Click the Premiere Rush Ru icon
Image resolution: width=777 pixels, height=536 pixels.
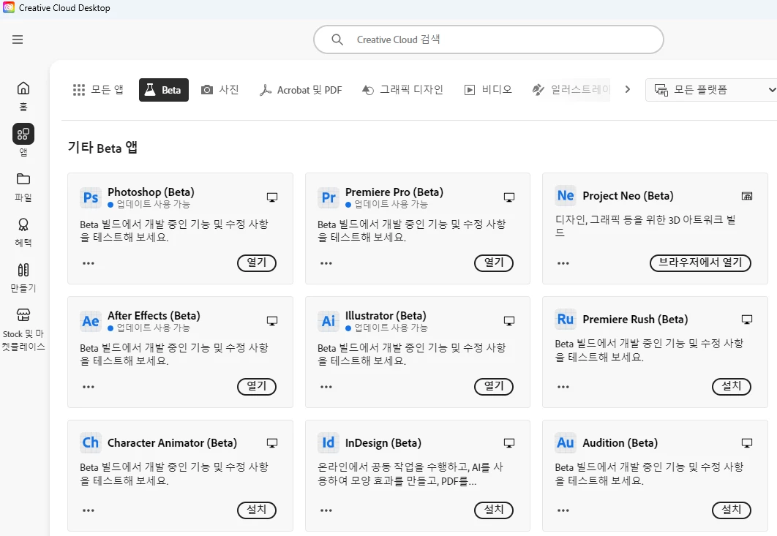click(566, 319)
